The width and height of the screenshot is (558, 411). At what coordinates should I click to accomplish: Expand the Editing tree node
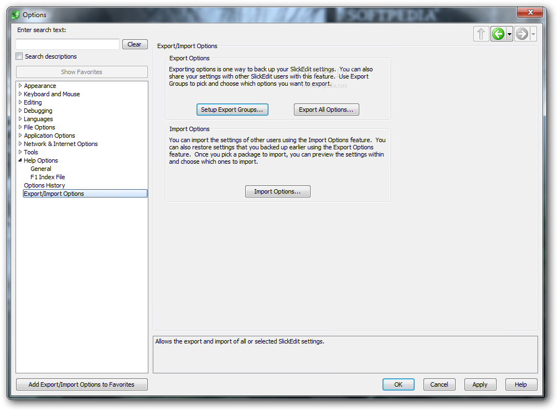coord(20,102)
